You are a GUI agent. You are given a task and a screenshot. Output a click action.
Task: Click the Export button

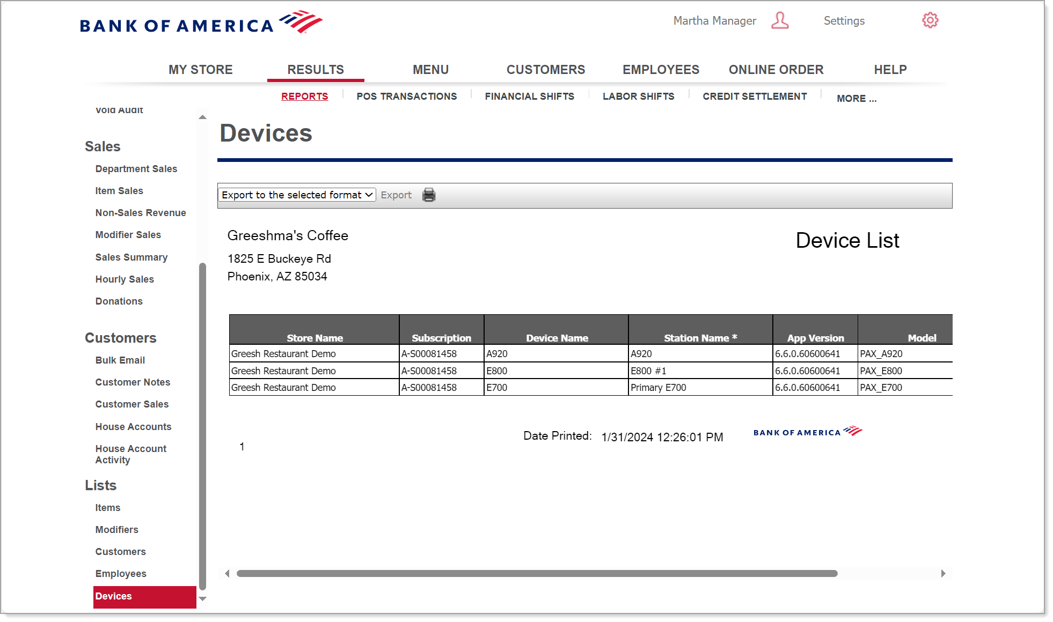[x=396, y=195]
